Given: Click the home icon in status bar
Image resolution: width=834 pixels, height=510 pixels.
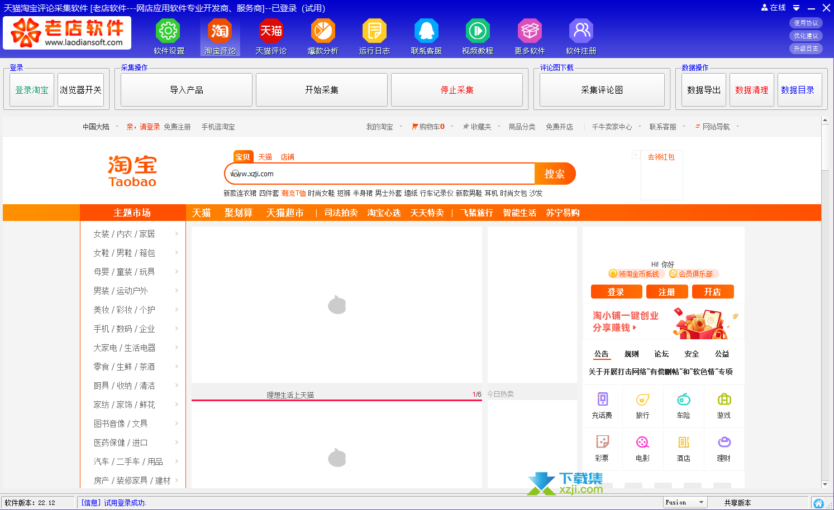Looking at the screenshot, I should pos(818,503).
